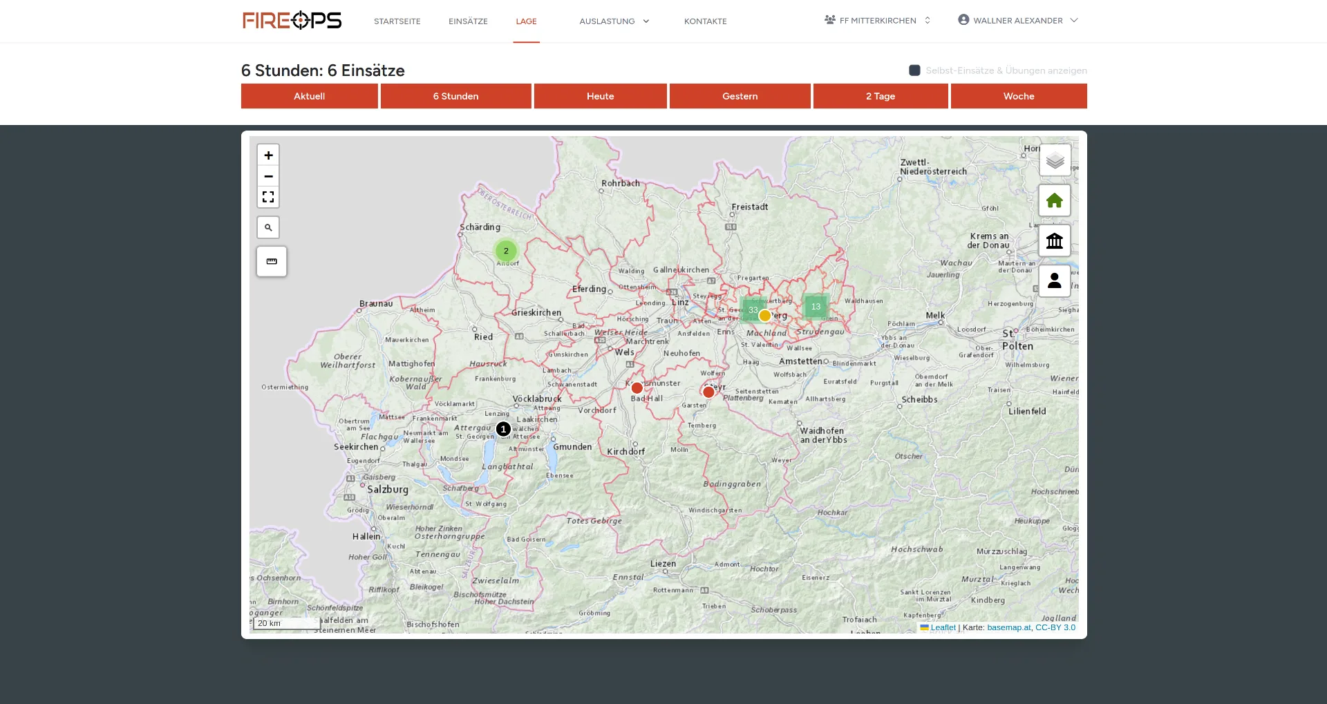The width and height of the screenshot is (1327, 704).
Task: Open the Kontakte page
Action: [x=705, y=21]
